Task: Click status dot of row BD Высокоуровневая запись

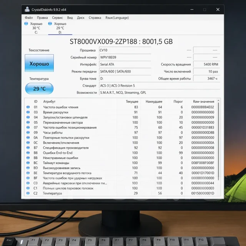Action: pos(28,168)
